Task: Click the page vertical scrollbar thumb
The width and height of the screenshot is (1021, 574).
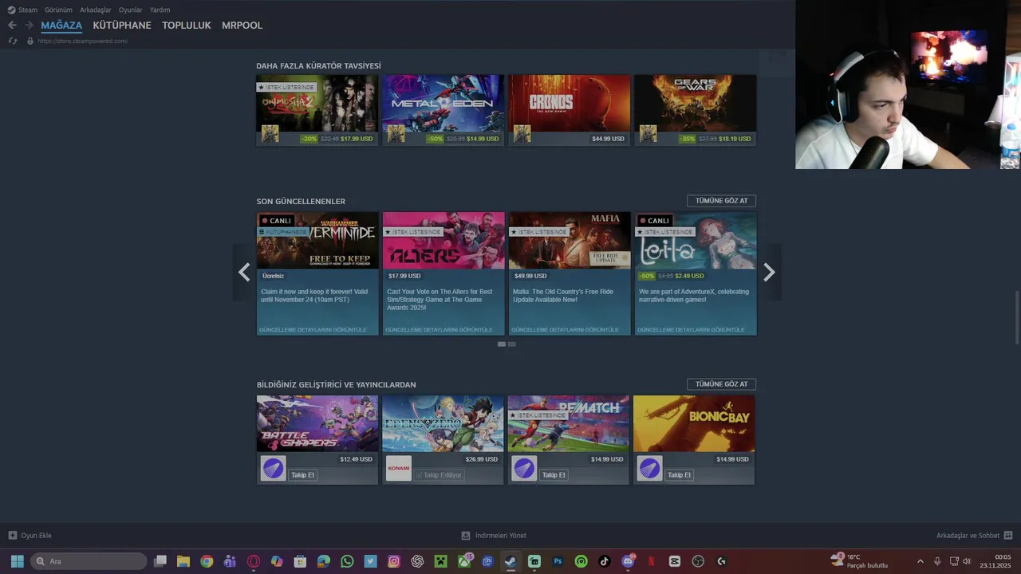Action: (1016, 319)
